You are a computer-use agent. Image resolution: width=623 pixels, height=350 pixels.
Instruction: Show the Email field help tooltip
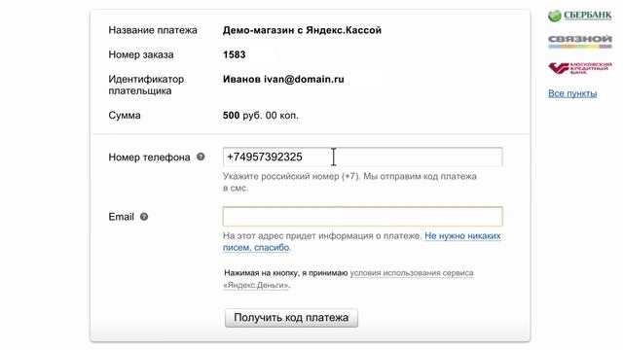[x=144, y=217]
